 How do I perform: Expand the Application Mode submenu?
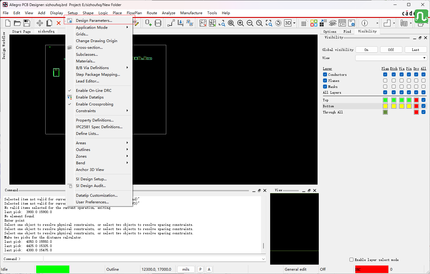[99, 27]
